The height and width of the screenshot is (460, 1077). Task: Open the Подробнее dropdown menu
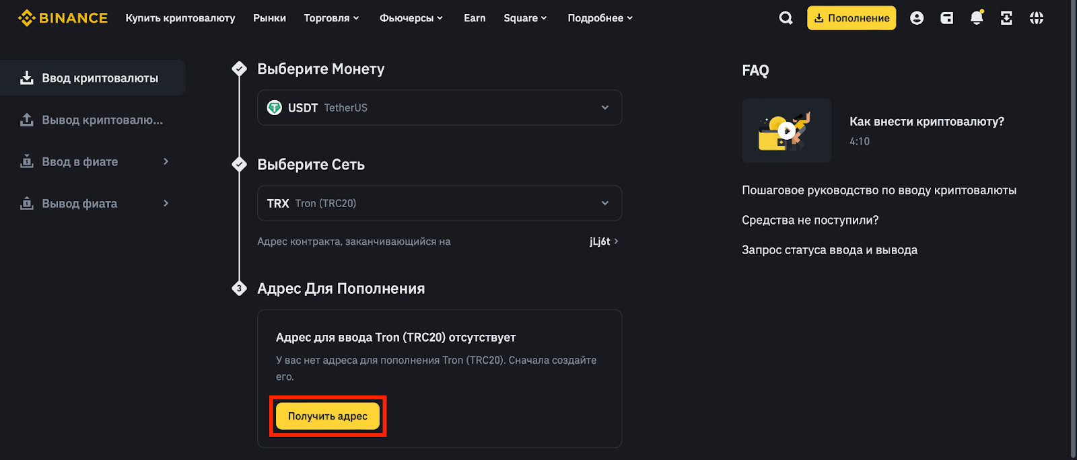[600, 18]
